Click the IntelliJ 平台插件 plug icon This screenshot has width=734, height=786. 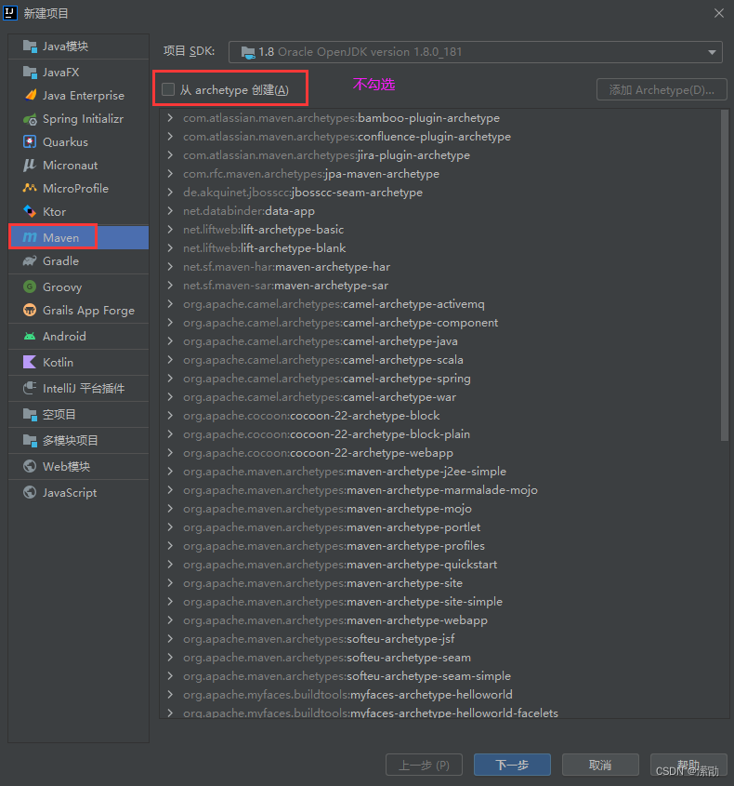(x=30, y=388)
